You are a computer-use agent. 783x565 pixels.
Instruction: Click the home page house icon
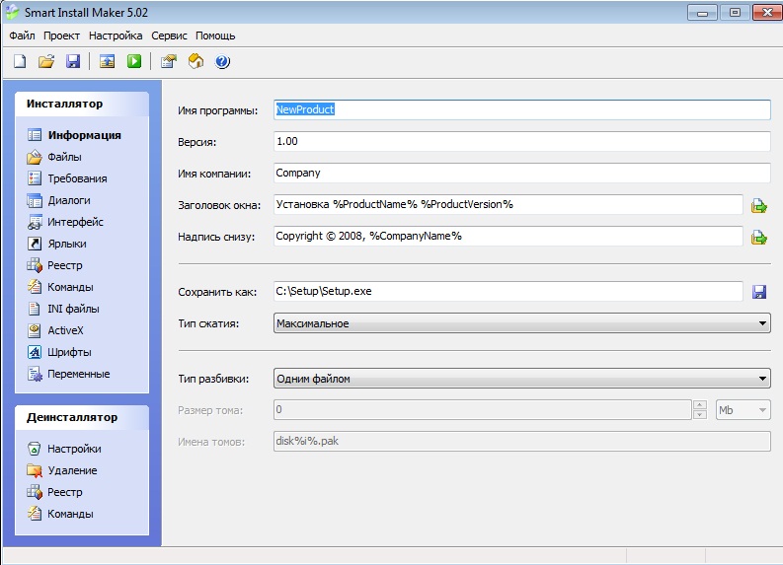(x=196, y=61)
